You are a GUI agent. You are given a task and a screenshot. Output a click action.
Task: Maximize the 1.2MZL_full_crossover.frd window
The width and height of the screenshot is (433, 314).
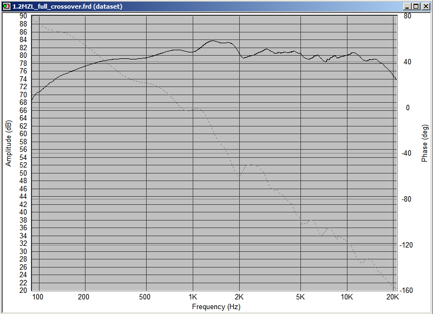(416, 6)
